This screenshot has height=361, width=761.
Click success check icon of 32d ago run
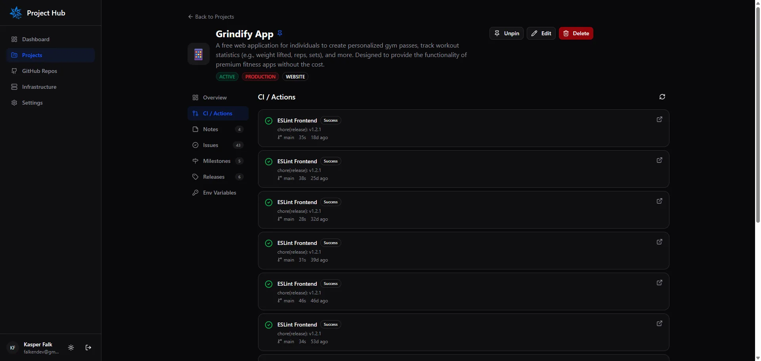(269, 202)
